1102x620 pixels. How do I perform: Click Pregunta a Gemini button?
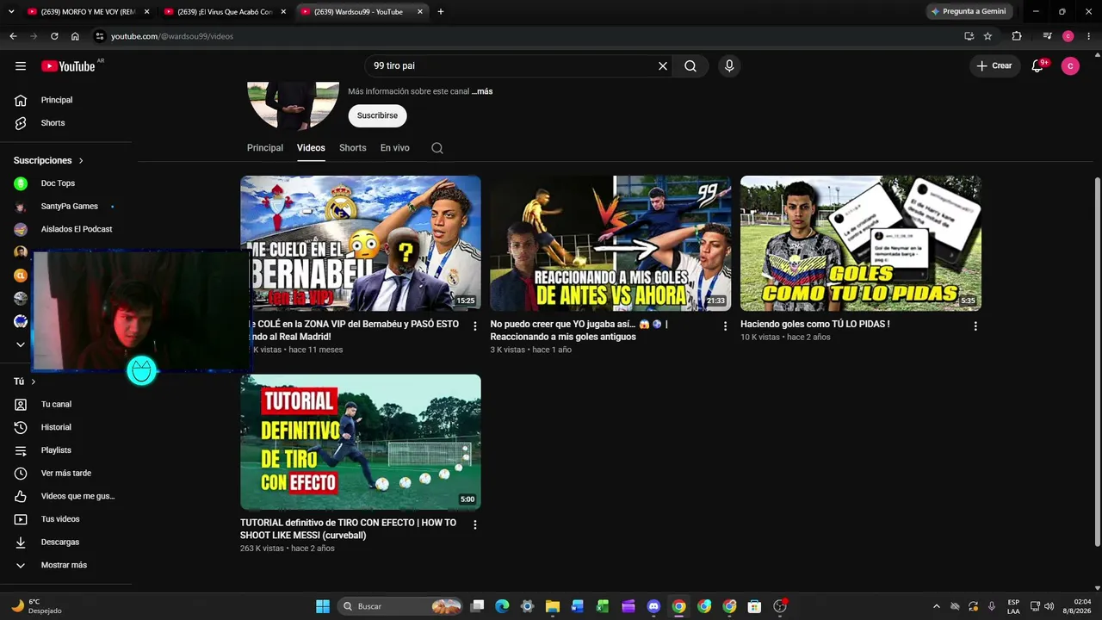(x=969, y=11)
